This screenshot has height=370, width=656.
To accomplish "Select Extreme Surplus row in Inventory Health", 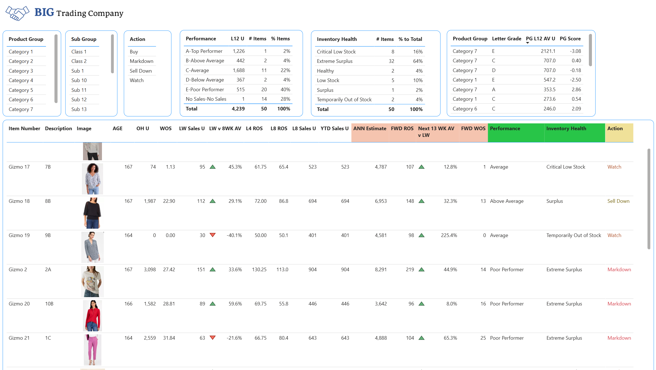I will 370,61.
